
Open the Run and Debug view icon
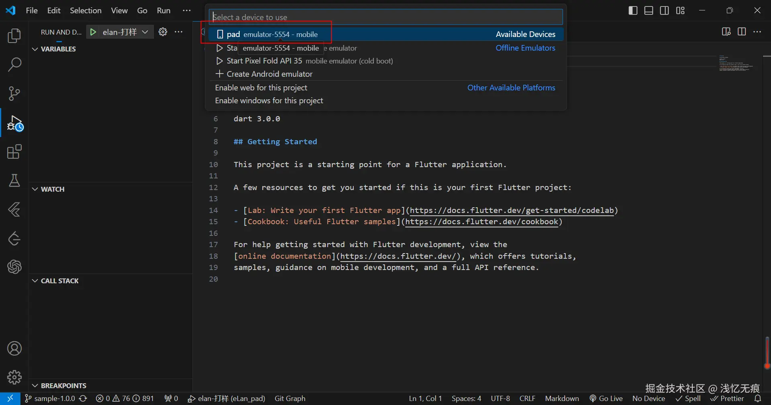[15, 123]
